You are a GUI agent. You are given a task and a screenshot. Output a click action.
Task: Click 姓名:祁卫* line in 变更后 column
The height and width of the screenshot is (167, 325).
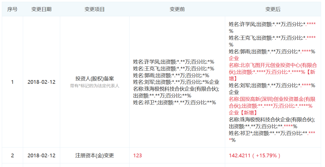point(272,136)
